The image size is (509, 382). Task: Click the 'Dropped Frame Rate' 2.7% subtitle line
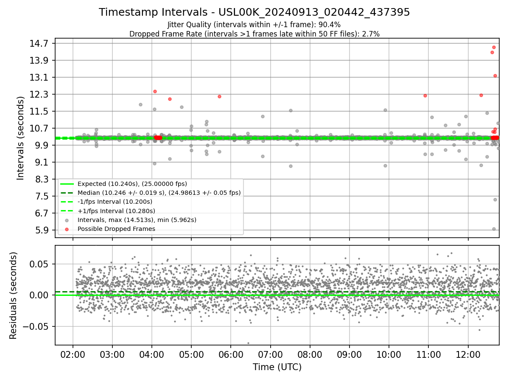[x=255, y=34]
